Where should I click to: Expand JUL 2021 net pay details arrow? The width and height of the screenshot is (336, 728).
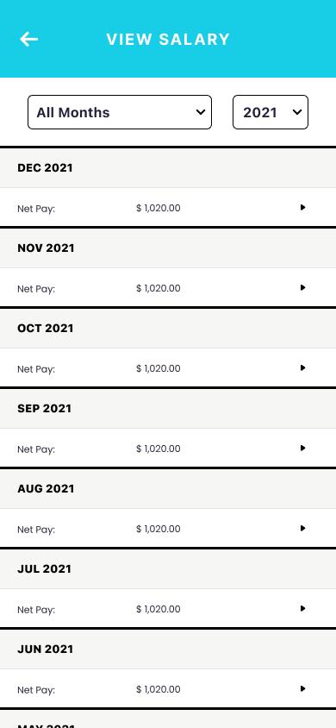302,609
